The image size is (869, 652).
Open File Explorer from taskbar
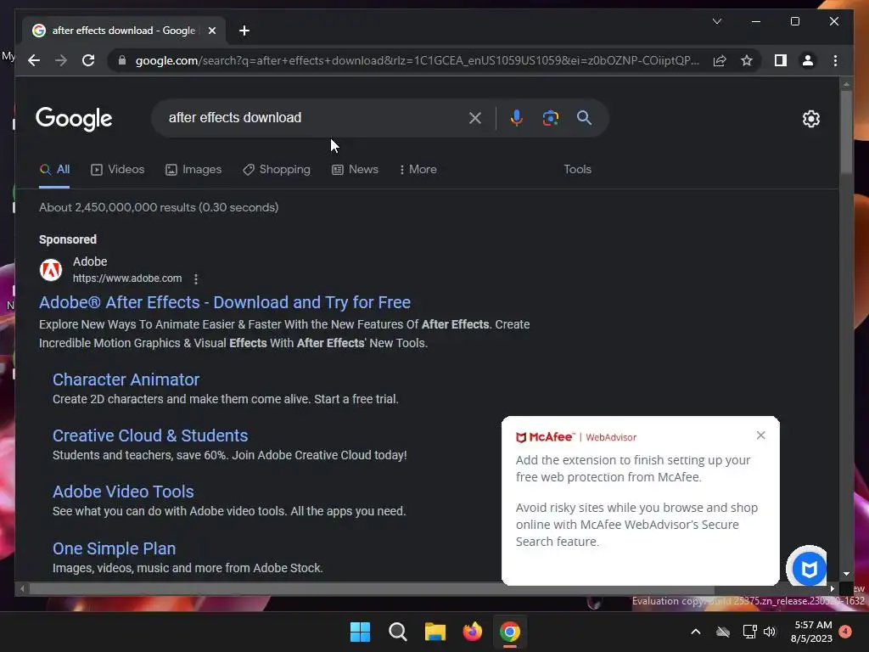435,632
